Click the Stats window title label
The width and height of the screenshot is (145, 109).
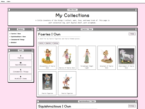(x=20, y=50)
